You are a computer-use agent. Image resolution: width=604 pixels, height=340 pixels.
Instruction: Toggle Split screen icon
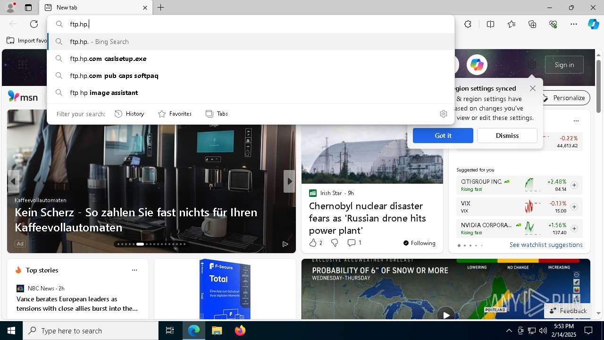tap(490, 24)
